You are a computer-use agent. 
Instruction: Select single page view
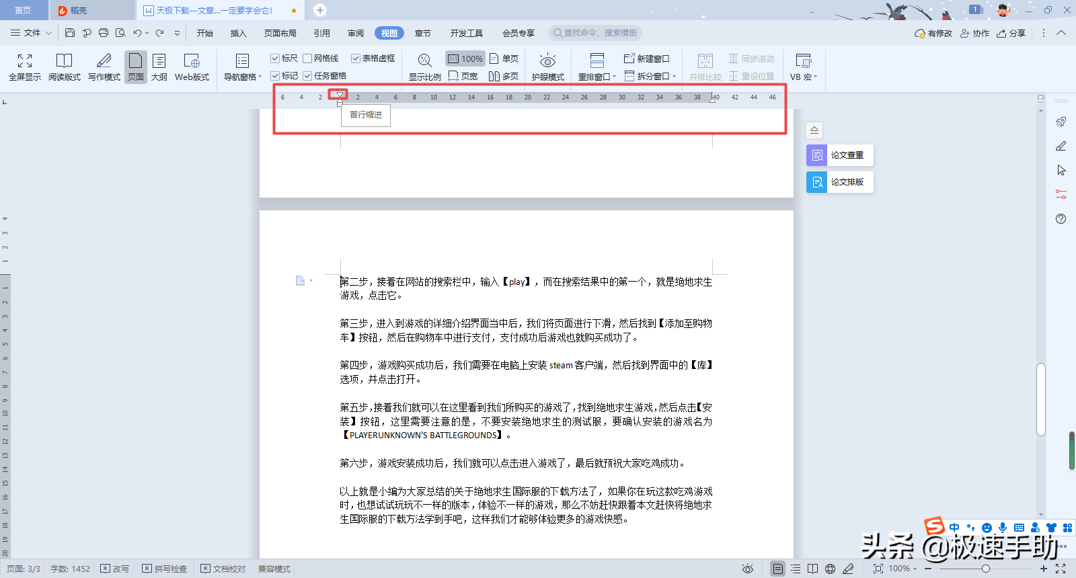504,58
